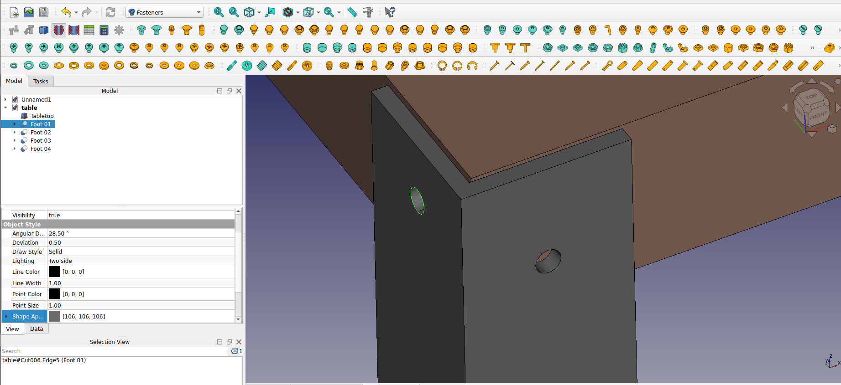
Task: Switch to the Data properties tab
Action: click(x=37, y=329)
